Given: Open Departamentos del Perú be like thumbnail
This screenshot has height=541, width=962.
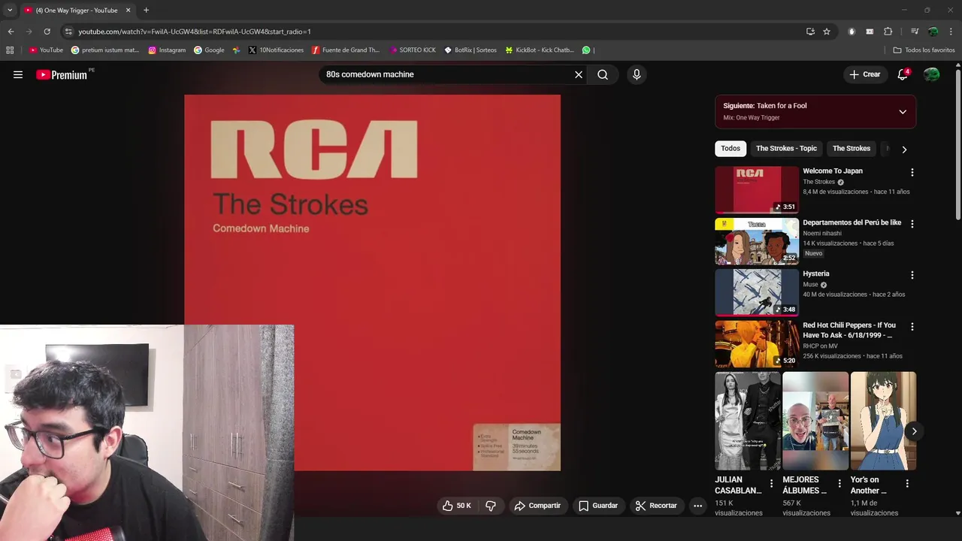Looking at the screenshot, I should click(756, 241).
